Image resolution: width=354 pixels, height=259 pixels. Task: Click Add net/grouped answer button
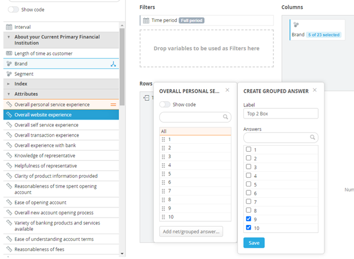[191, 231]
